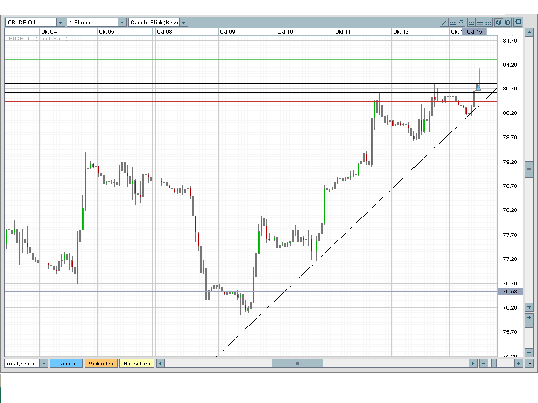
Task: Choose line style with solid middle line
Action: tap(480, 22)
